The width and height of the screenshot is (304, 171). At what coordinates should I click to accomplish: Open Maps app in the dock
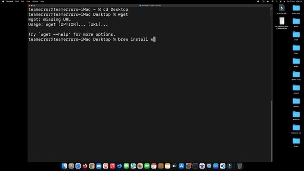(133, 166)
